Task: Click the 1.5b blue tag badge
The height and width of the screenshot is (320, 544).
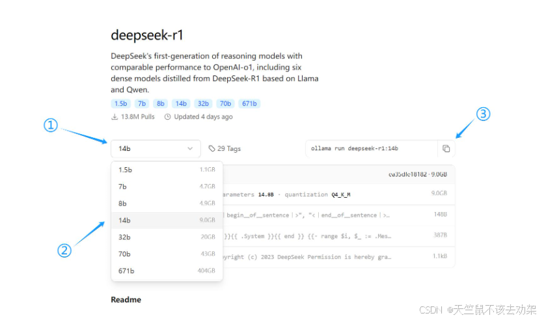Action: tap(121, 103)
